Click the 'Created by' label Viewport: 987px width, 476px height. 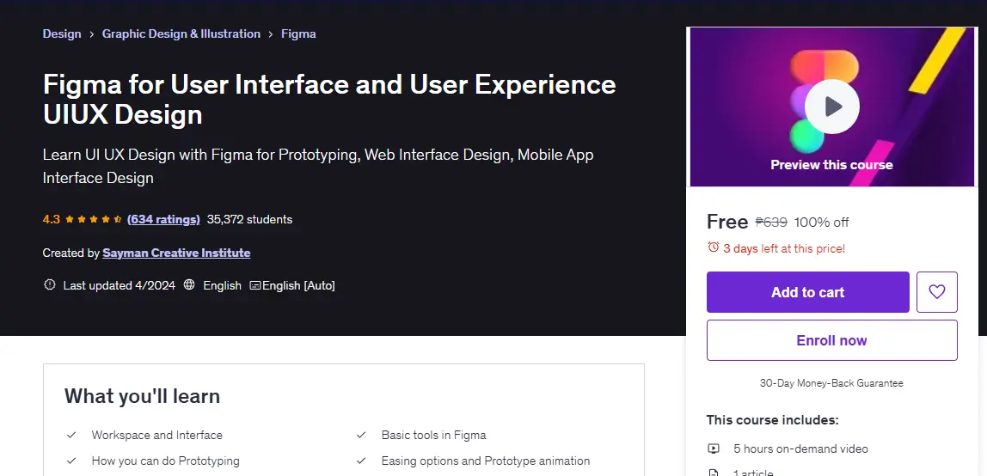click(x=71, y=253)
